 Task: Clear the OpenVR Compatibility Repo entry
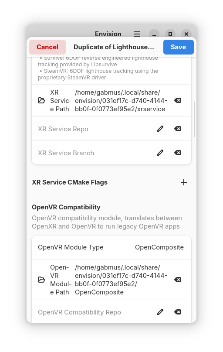pos(178,312)
